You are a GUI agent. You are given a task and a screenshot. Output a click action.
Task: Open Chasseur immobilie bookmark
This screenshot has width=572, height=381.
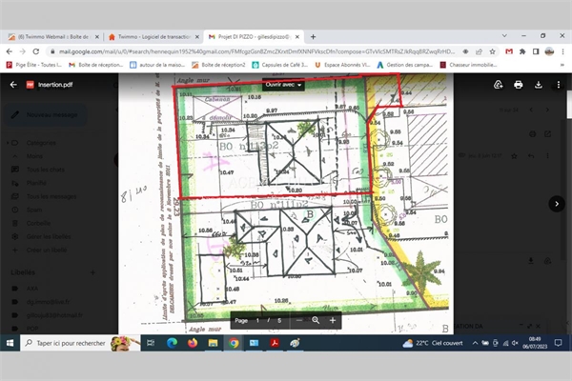(468, 65)
